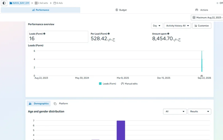223x140 pixels.
Task: Open the 2 Ad sets breadcrumb
Action: tap(41, 3)
